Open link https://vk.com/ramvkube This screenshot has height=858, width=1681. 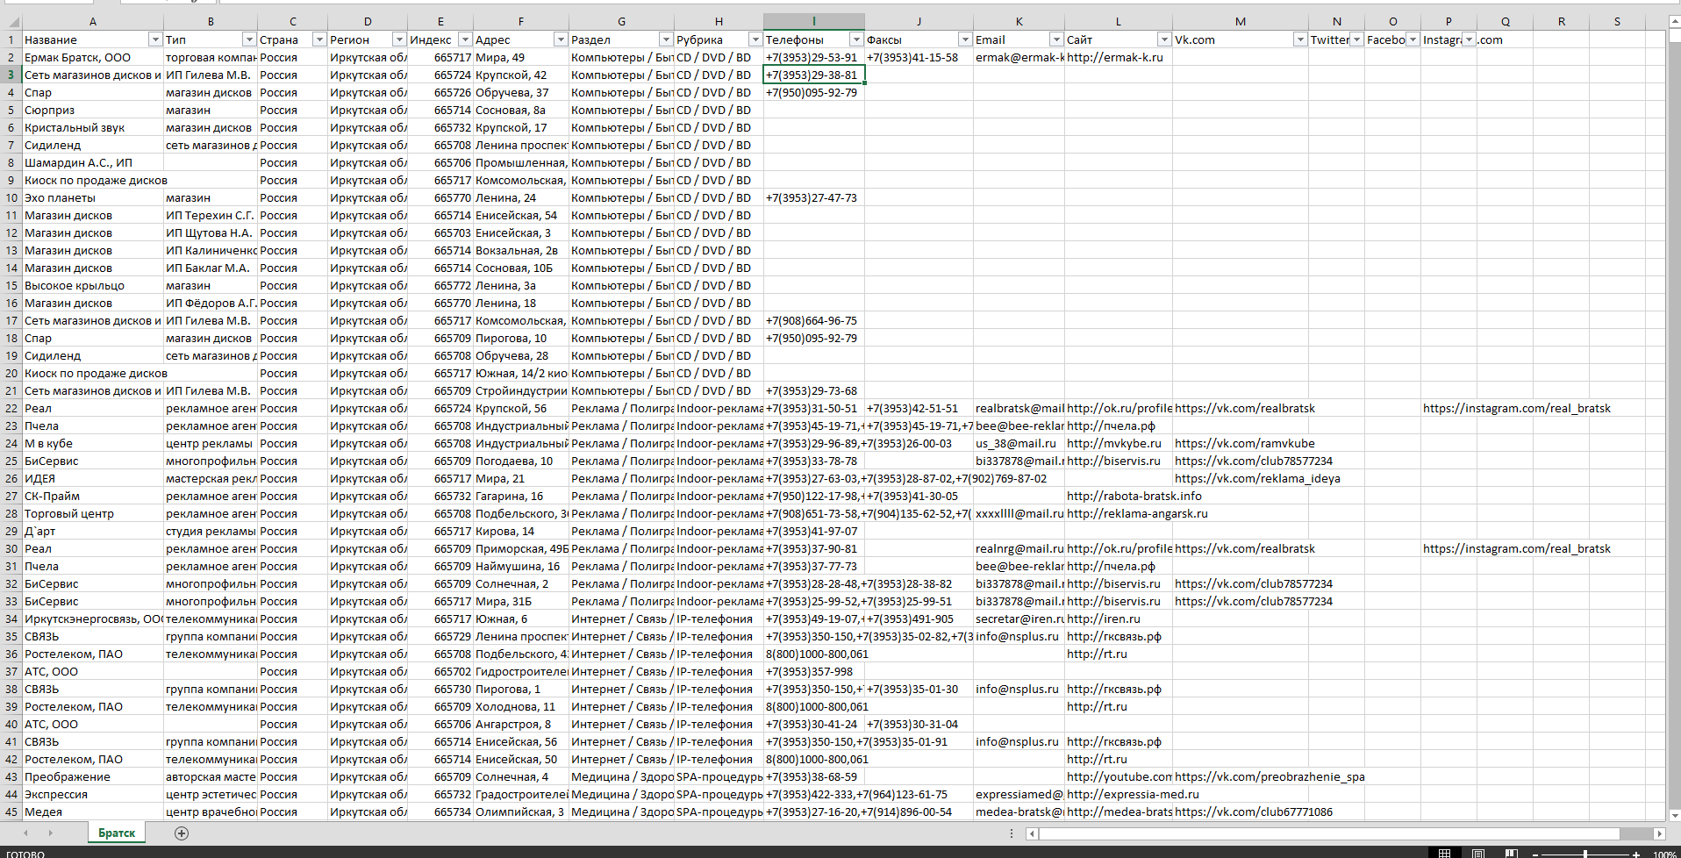[x=1244, y=443]
